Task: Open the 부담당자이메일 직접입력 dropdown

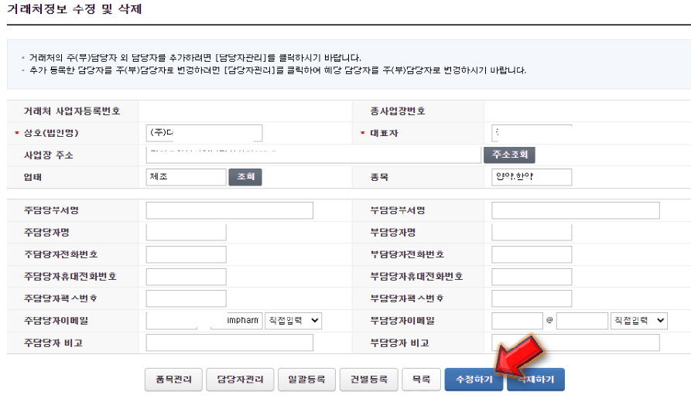Action: click(x=639, y=321)
